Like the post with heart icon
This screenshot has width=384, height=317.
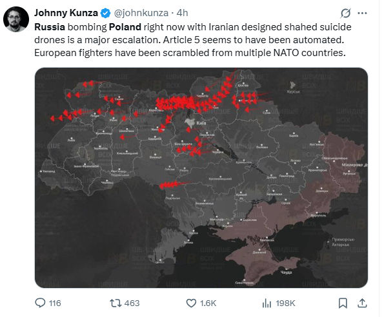[191, 303]
